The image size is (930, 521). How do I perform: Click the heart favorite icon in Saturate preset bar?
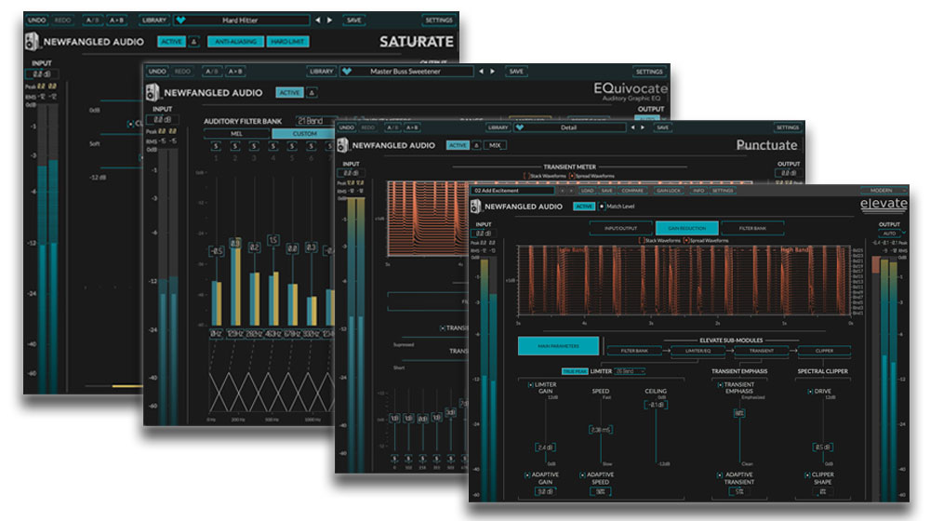click(x=181, y=20)
